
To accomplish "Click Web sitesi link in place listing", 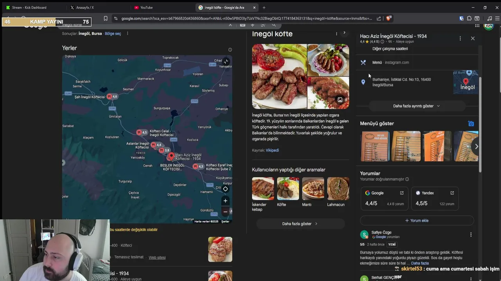I will click(x=157, y=258).
